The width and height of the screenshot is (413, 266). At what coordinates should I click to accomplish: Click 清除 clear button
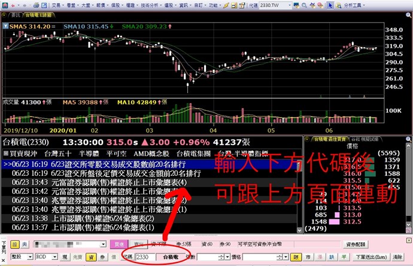(397, 257)
